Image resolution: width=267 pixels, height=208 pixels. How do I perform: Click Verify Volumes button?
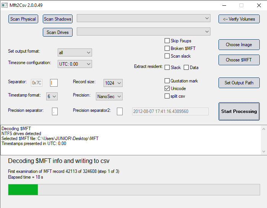click(x=239, y=19)
